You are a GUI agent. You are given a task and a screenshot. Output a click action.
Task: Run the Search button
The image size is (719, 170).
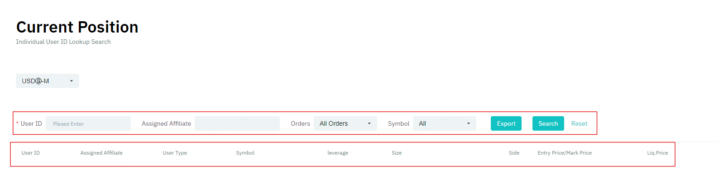548,123
